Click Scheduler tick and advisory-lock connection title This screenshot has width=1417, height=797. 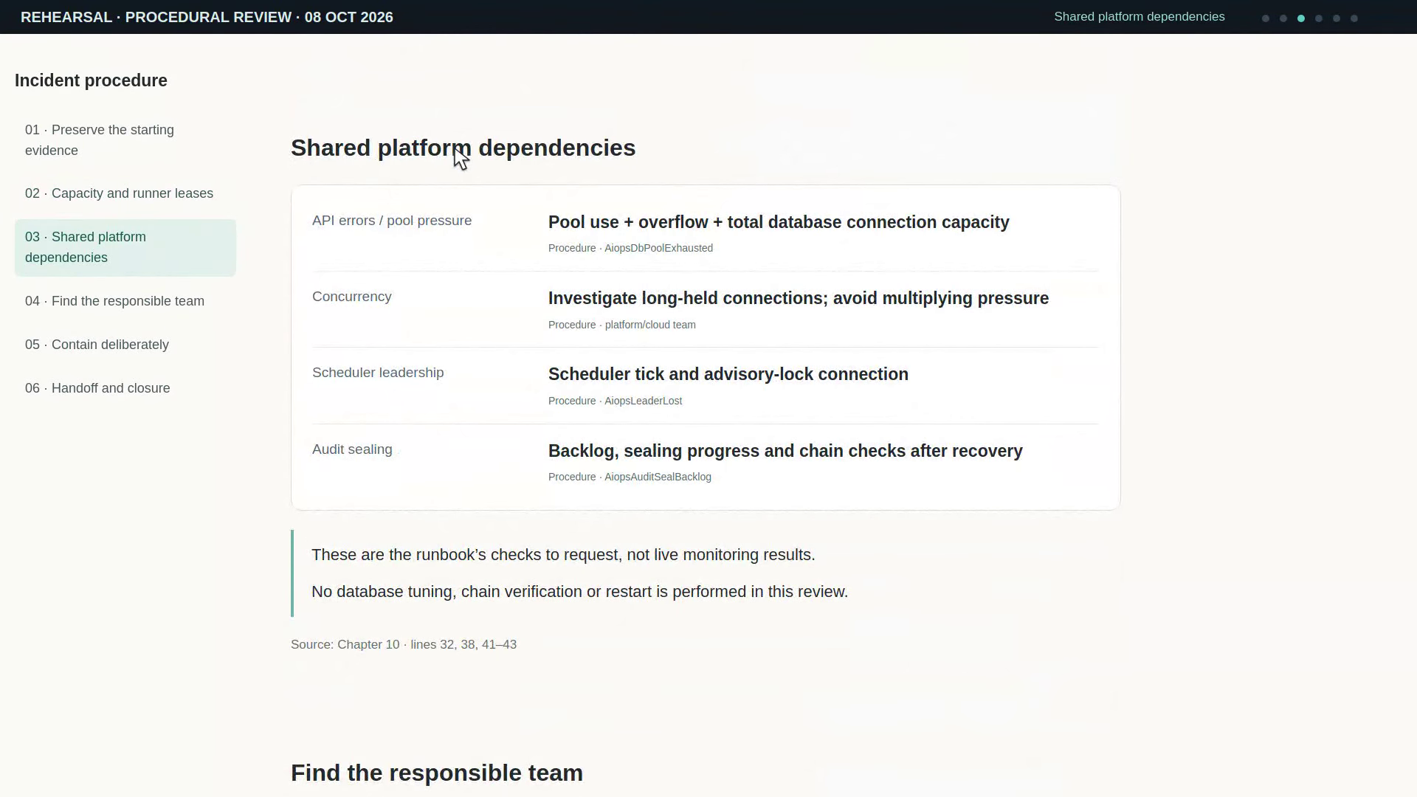728,374
